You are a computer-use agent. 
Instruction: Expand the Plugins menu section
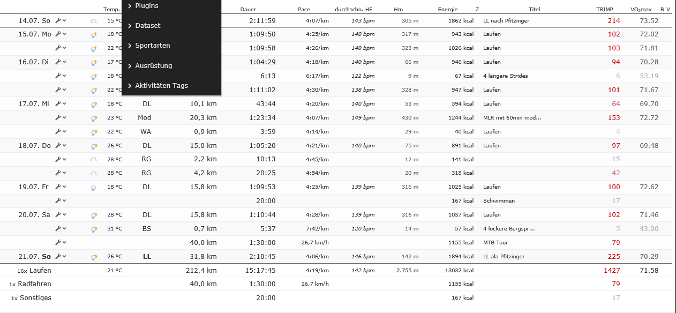click(146, 6)
